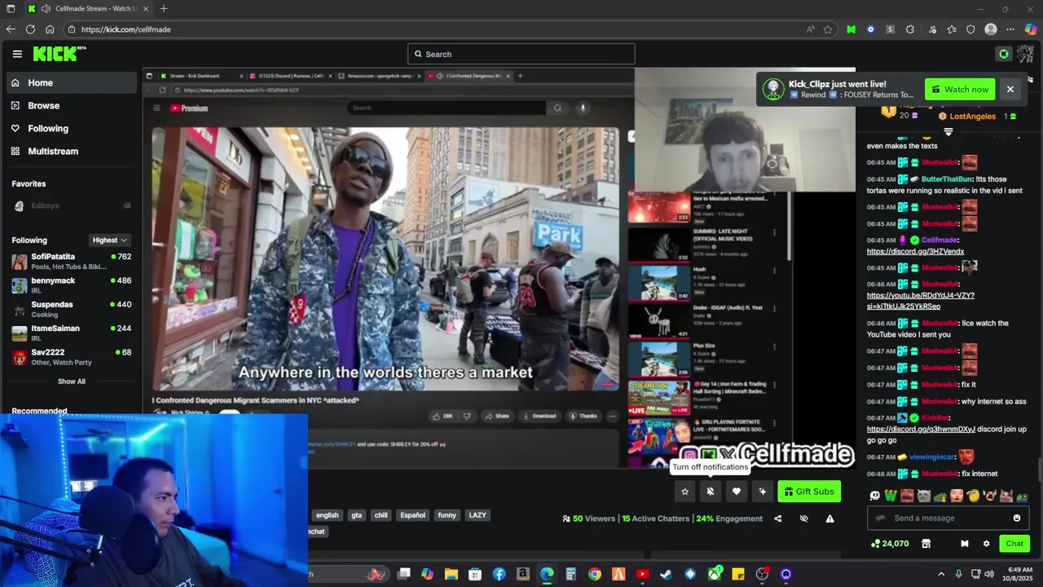Select the english stream tag
This screenshot has height=587, width=1043.
328,514
